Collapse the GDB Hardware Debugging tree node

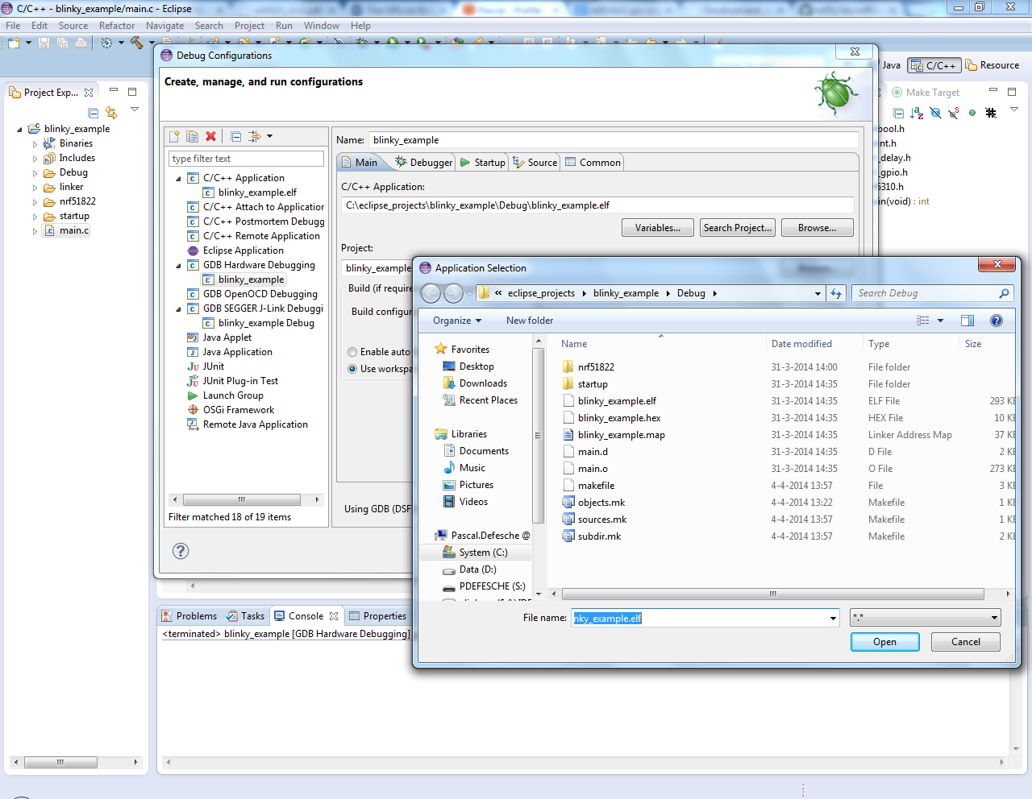pyautogui.click(x=178, y=265)
